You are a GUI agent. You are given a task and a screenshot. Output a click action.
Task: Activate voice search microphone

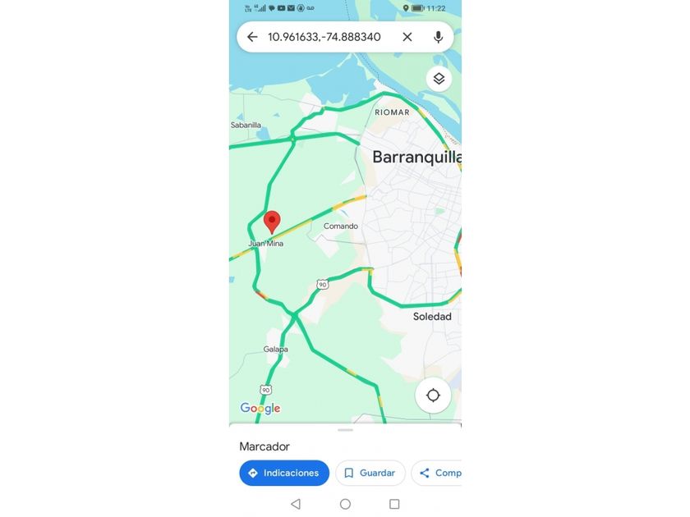pyautogui.click(x=438, y=37)
